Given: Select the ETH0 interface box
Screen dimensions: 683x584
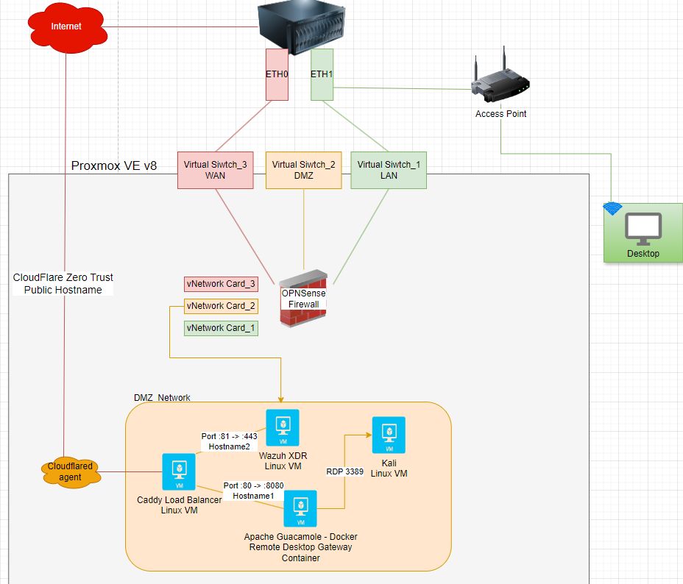Looking at the screenshot, I should click(277, 74).
